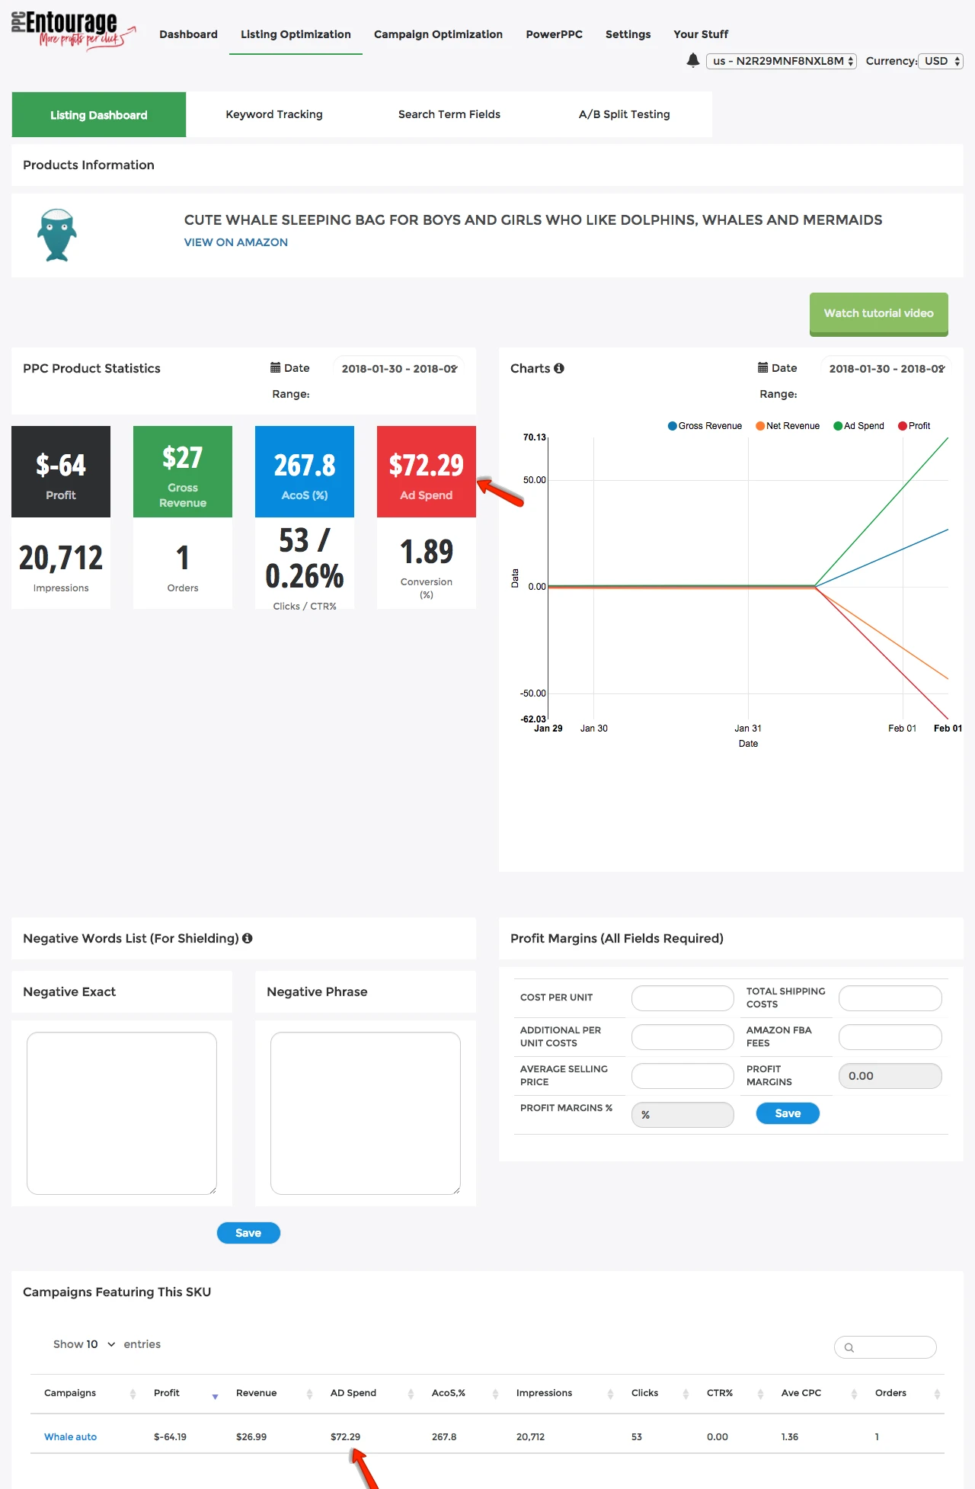Open Charts date range picker
975x1489 pixels.
pos(886,368)
